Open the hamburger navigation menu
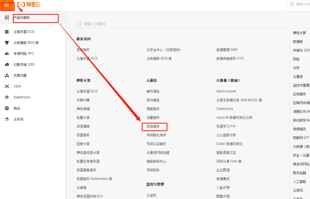This screenshot has height=199, width=310. (7, 5)
